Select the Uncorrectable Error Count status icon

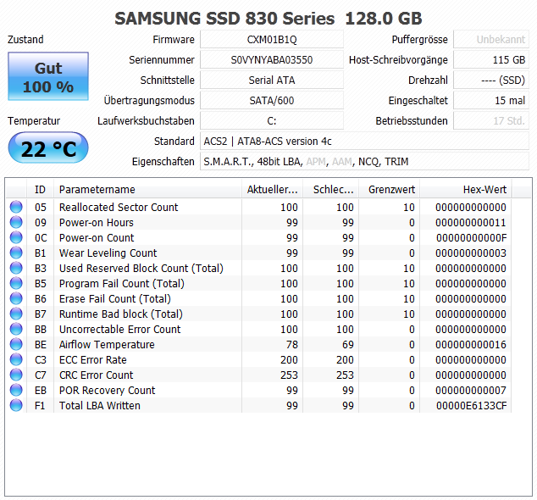point(16,329)
